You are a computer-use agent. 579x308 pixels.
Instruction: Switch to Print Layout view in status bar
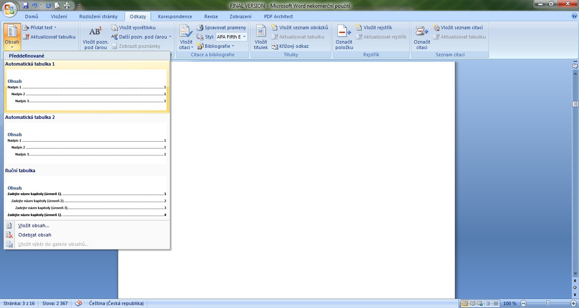tap(465, 303)
